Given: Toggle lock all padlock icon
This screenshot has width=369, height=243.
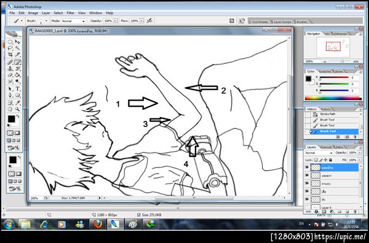Looking at the screenshot, I should click(330, 160).
